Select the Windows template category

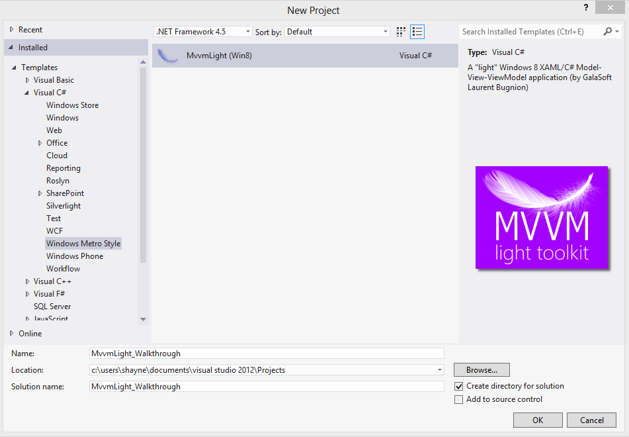pos(62,118)
